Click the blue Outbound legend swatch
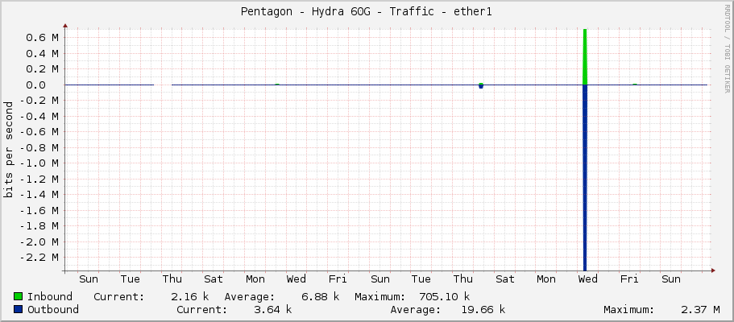The width and height of the screenshot is (734, 322). pos(19,309)
